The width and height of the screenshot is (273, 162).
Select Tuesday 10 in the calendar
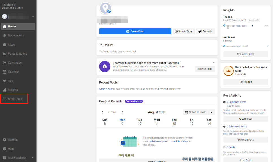tap(140, 122)
